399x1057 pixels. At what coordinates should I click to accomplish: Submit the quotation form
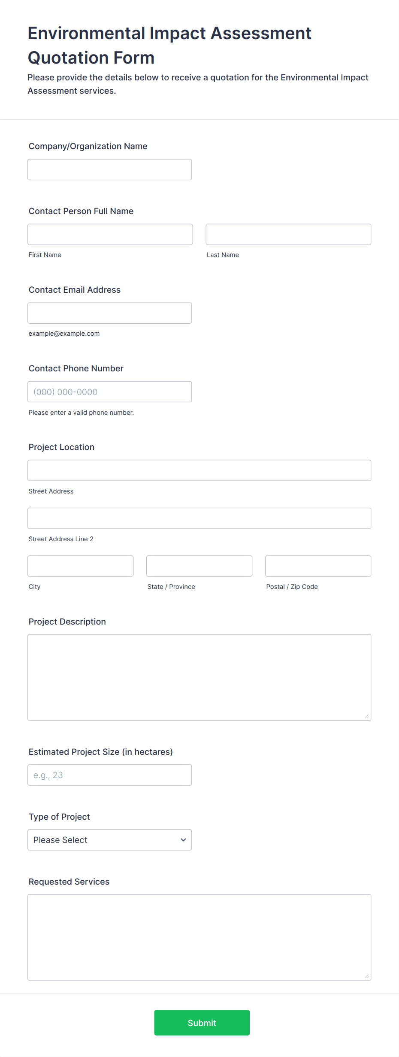point(202,1023)
